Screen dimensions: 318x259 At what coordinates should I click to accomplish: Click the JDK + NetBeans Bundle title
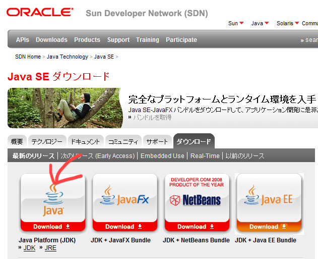(x=196, y=240)
